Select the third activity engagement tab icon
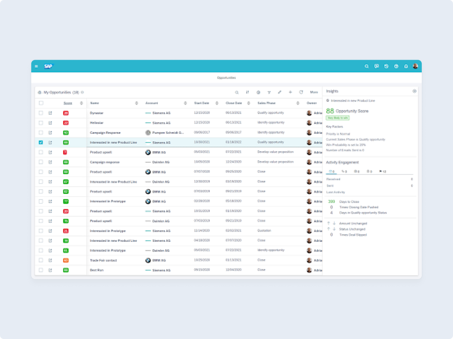Screen dimensions: 453x339 point(357,171)
